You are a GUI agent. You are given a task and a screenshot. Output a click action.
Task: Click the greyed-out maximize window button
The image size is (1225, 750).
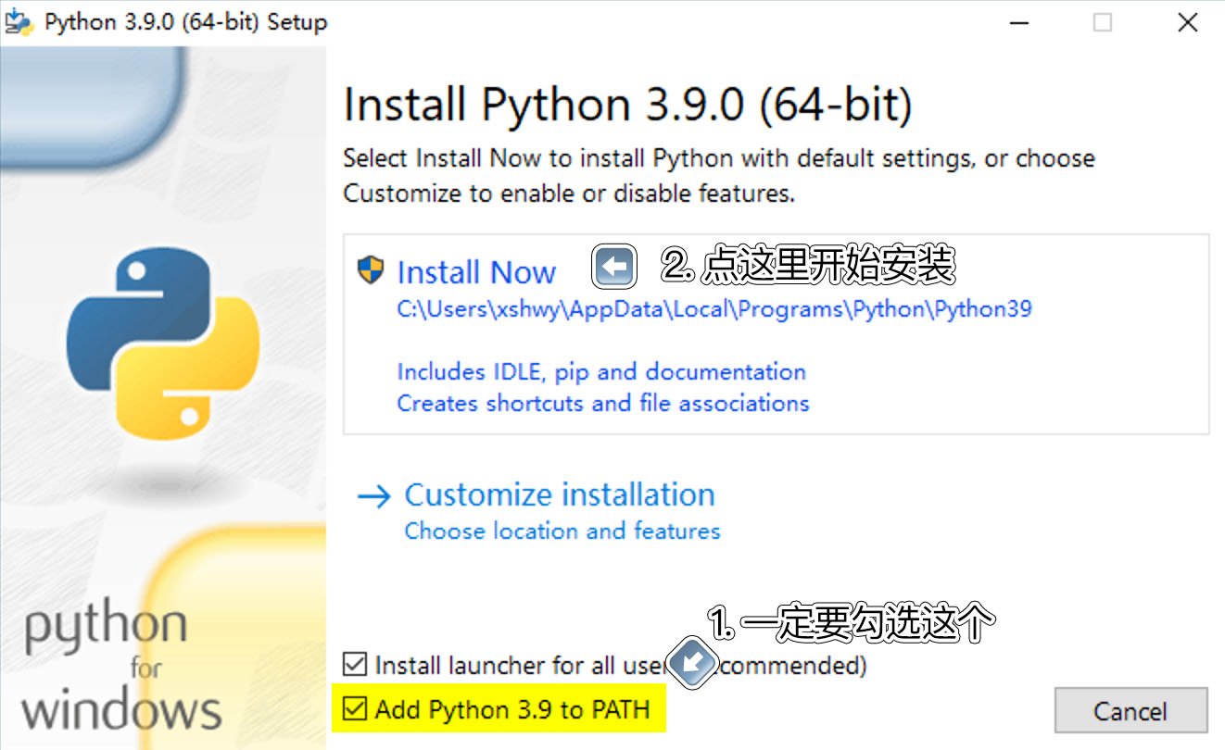(x=1102, y=22)
